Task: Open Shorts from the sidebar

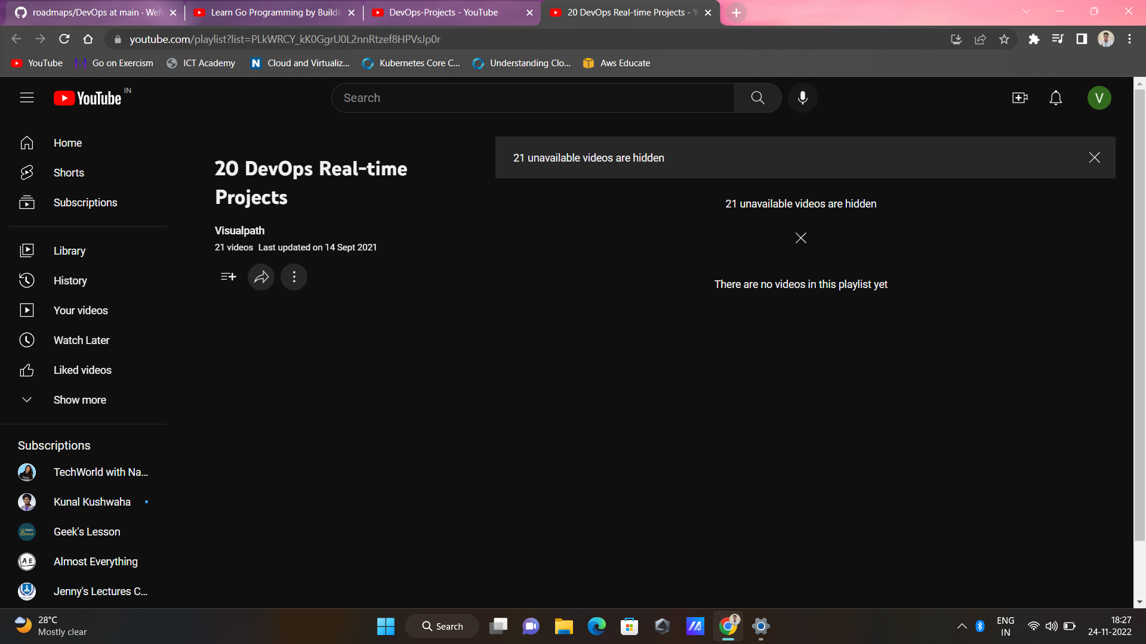Action: pyautogui.click(x=69, y=173)
